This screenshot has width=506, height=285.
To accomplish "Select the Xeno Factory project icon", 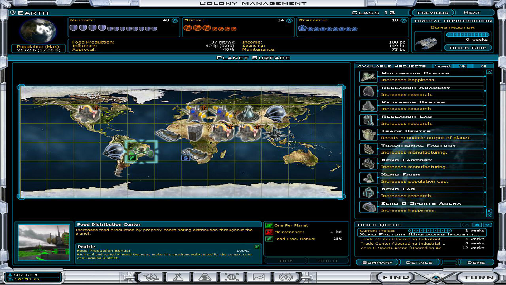I will pyautogui.click(x=368, y=163).
